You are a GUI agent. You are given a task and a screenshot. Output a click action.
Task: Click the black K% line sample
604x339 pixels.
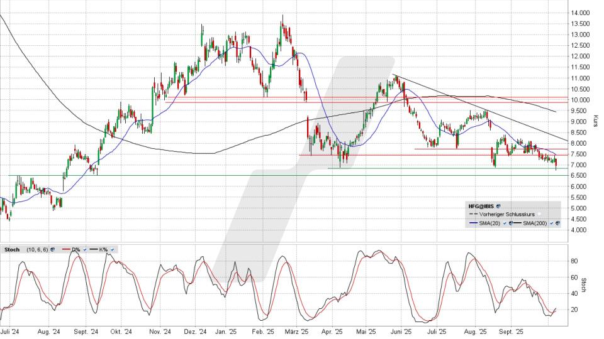[93, 250]
